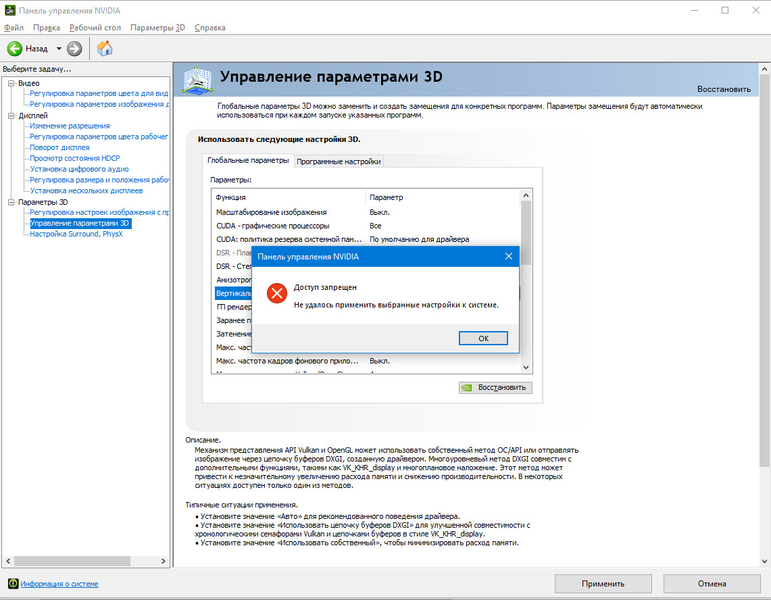The image size is (771, 600).
Task: Click the 3D settings header icon
Action: (x=197, y=80)
